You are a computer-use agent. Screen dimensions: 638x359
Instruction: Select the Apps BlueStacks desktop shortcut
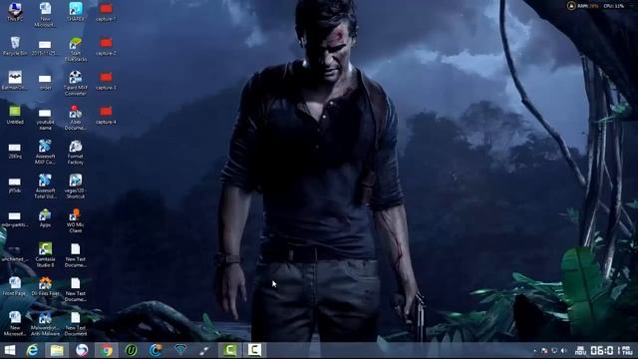(x=45, y=217)
